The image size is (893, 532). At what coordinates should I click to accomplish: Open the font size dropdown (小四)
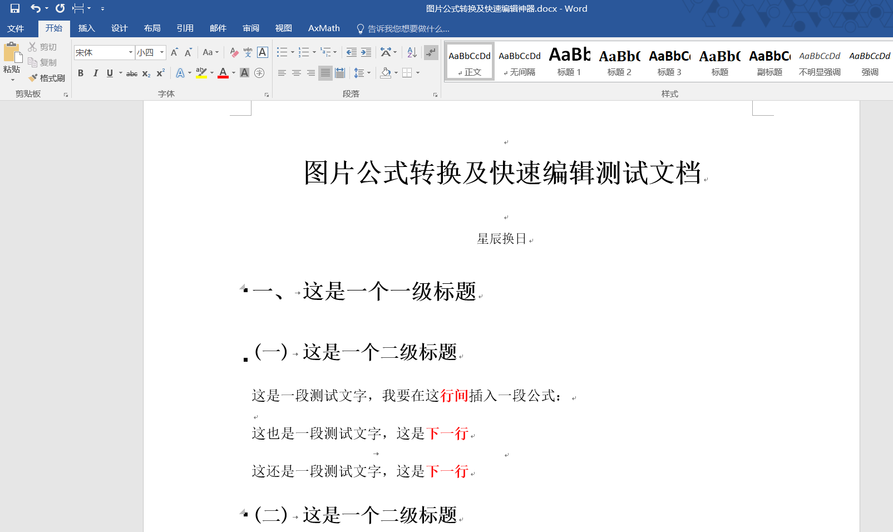coord(162,52)
